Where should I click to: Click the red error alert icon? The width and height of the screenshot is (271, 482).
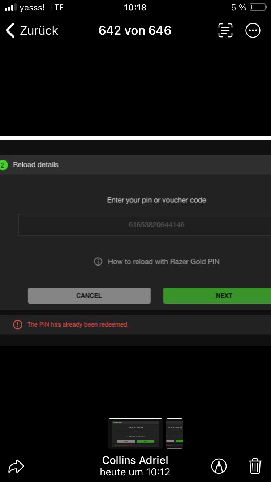click(x=18, y=324)
